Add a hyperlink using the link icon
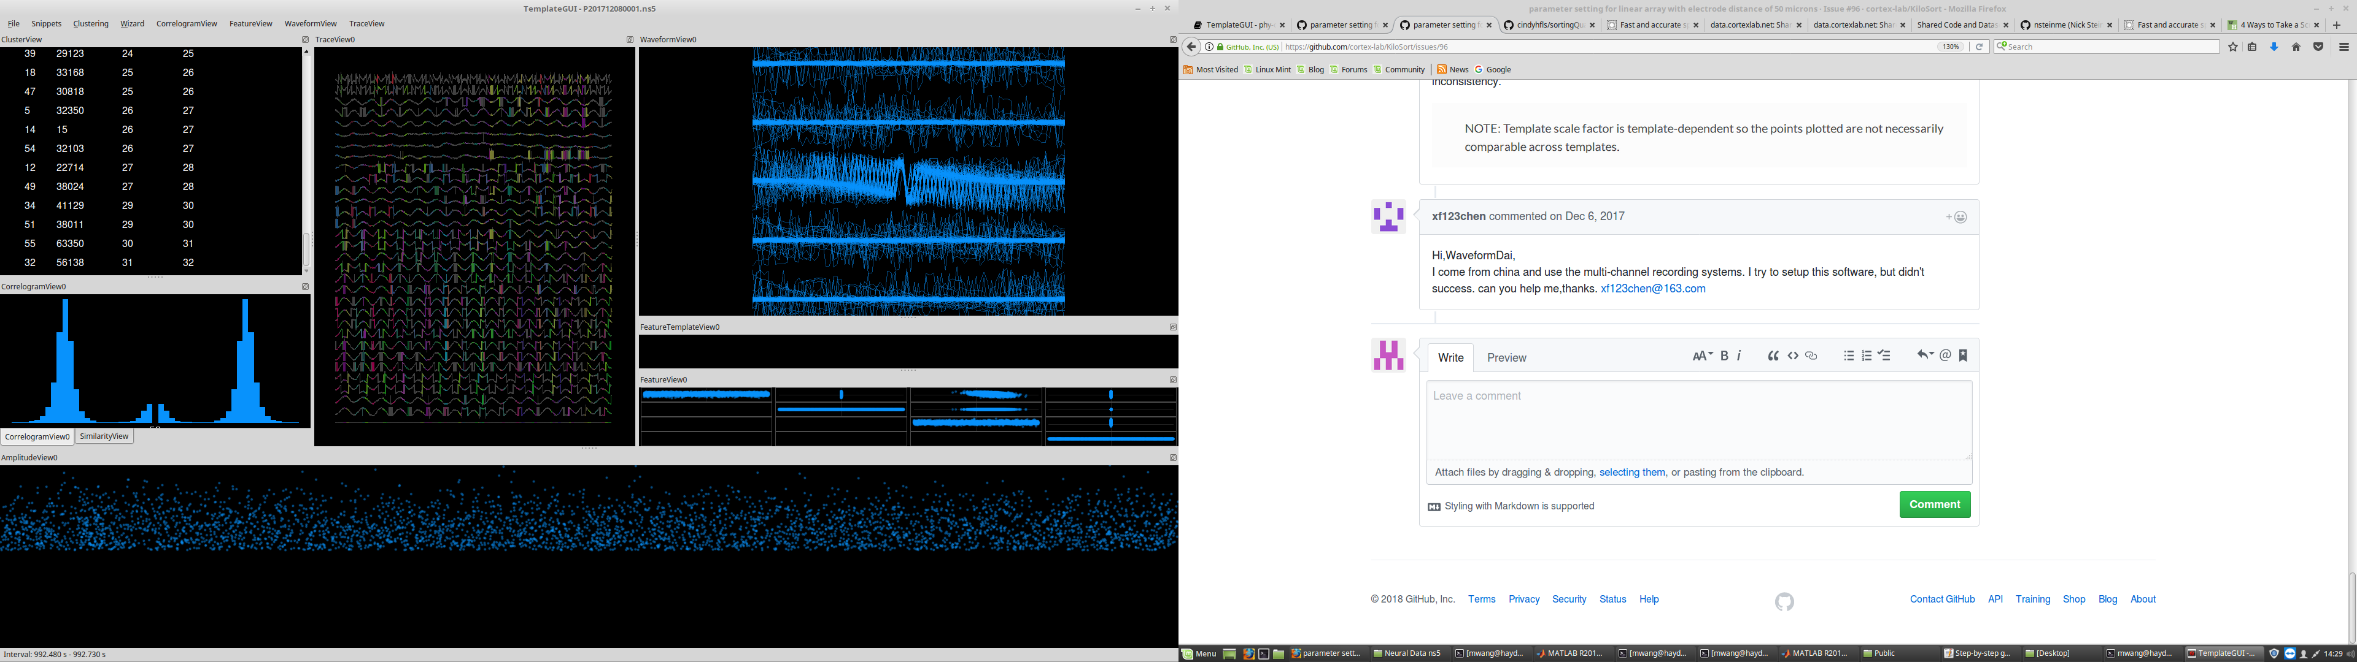 coord(1812,356)
